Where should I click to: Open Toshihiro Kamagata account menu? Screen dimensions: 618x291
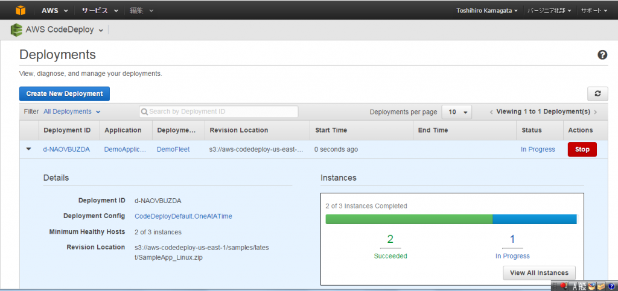pos(487,11)
